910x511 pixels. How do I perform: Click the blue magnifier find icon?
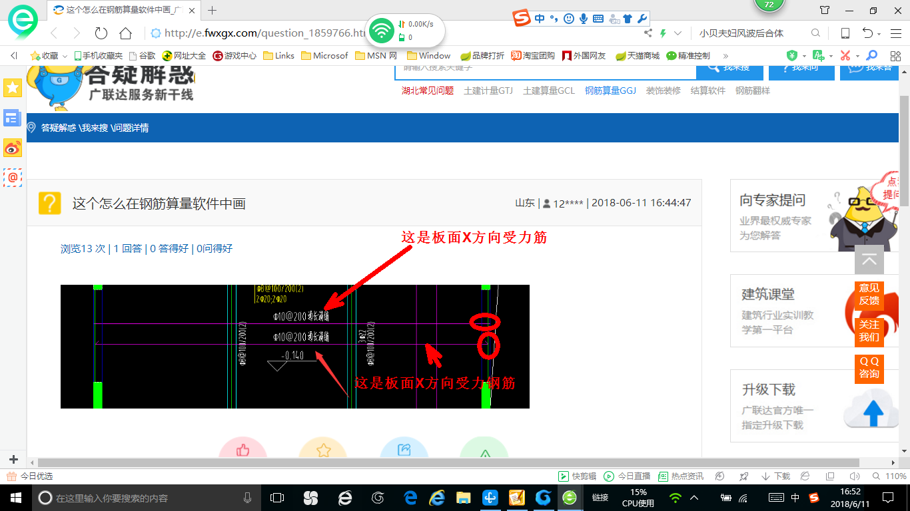(871, 56)
